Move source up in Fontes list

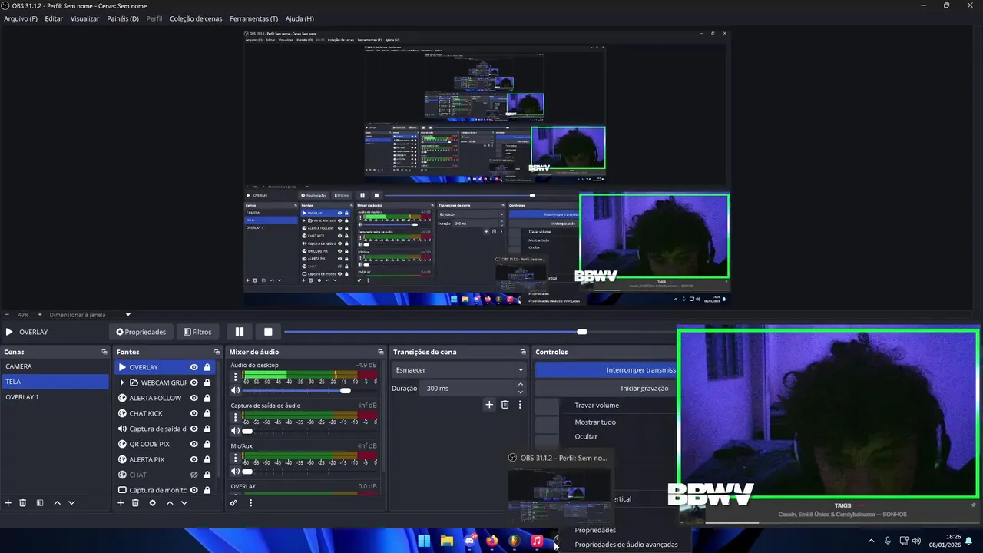tap(170, 503)
